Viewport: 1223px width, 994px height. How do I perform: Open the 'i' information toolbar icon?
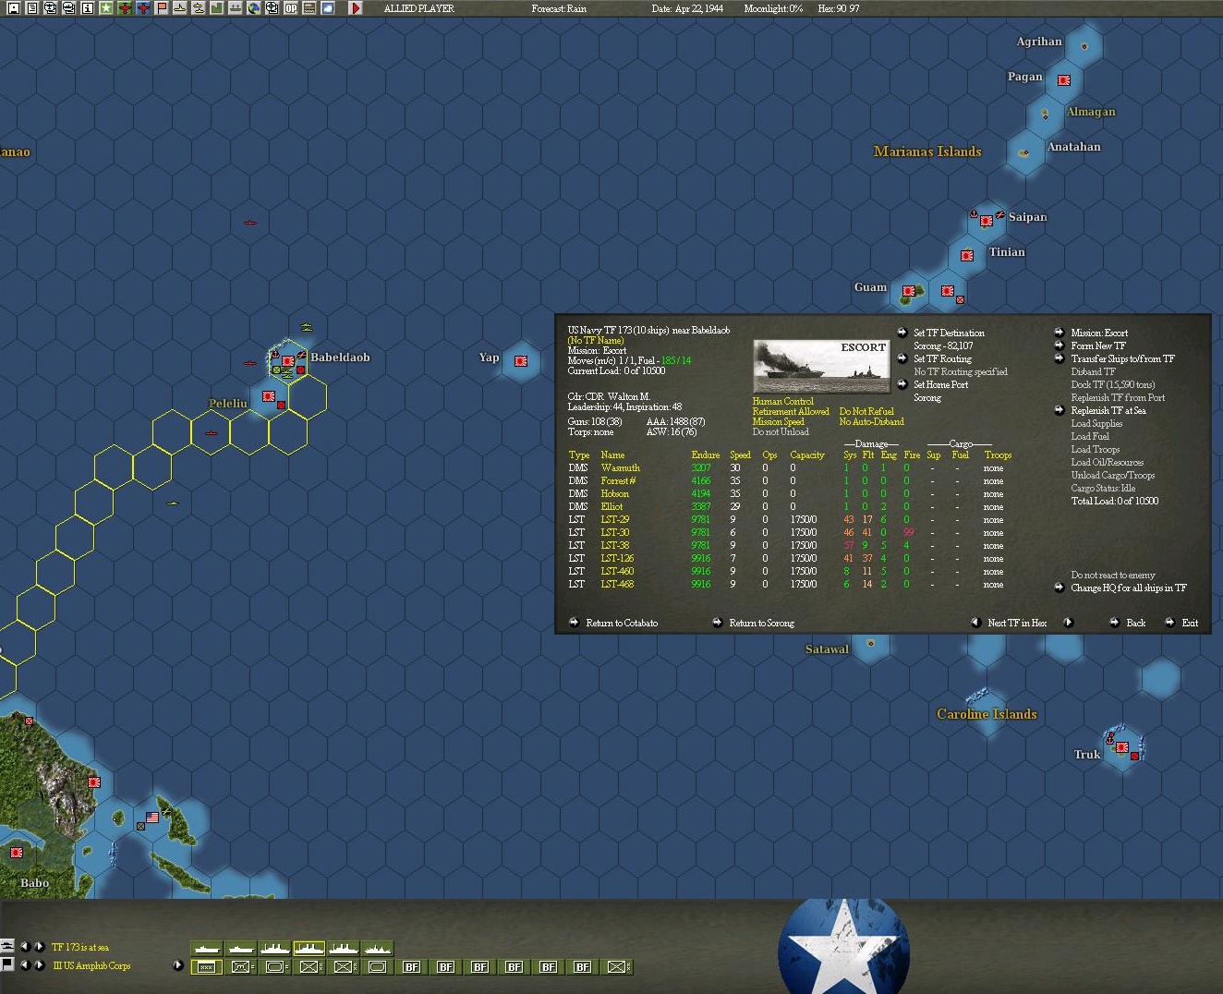tap(88, 8)
